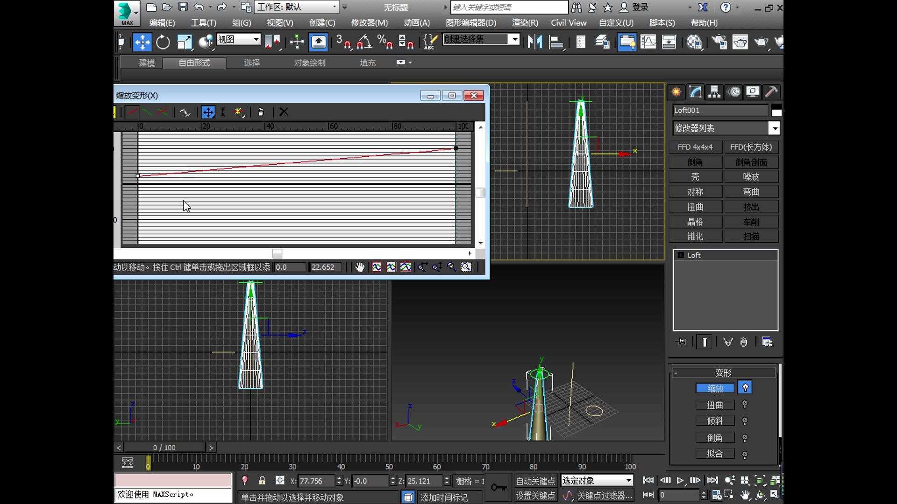Open the 修改器(M) menu
The image size is (897, 504).
click(x=369, y=23)
